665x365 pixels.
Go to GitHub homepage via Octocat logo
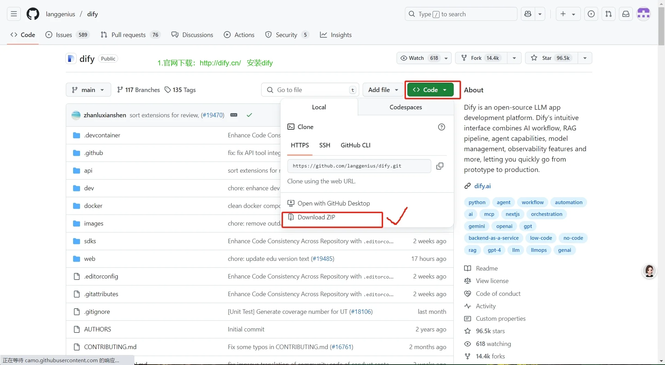click(33, 14)
